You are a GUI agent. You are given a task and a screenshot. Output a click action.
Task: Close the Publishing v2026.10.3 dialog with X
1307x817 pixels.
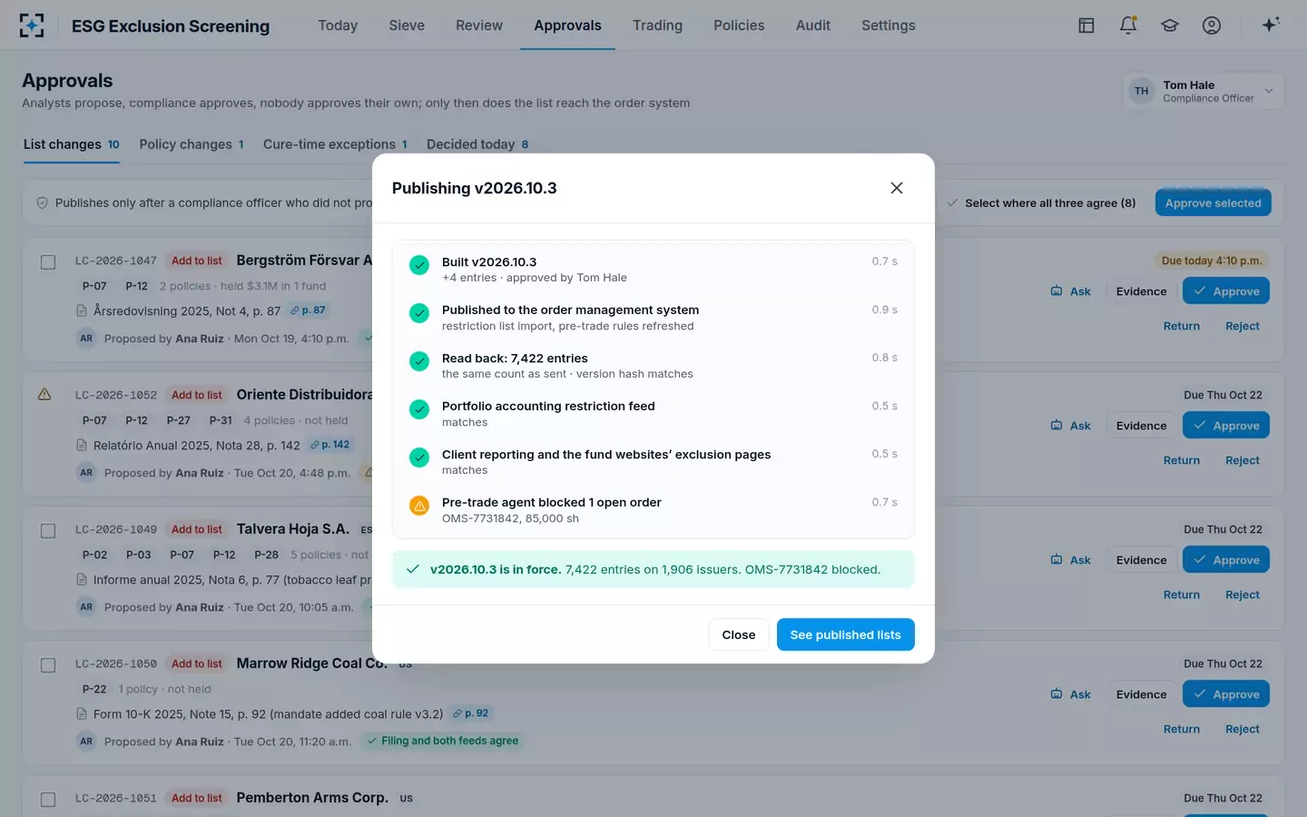coord(897,188)
